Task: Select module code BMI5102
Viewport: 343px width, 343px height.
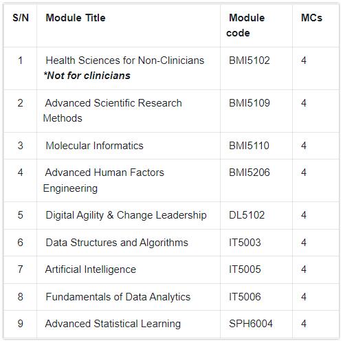Action: click(x=250, y=60)
